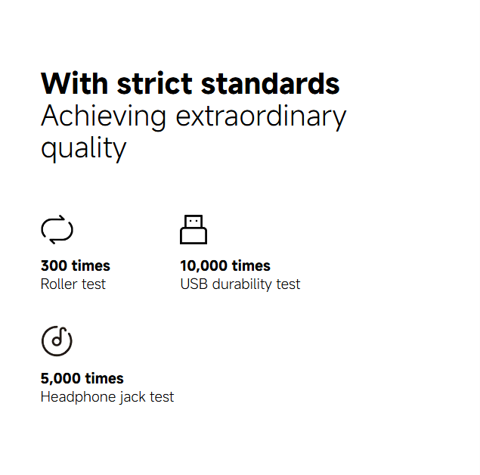Click "test" in the Roller test caption
Viewport: 480px width, 475px height.
click(x=93, y=284)
